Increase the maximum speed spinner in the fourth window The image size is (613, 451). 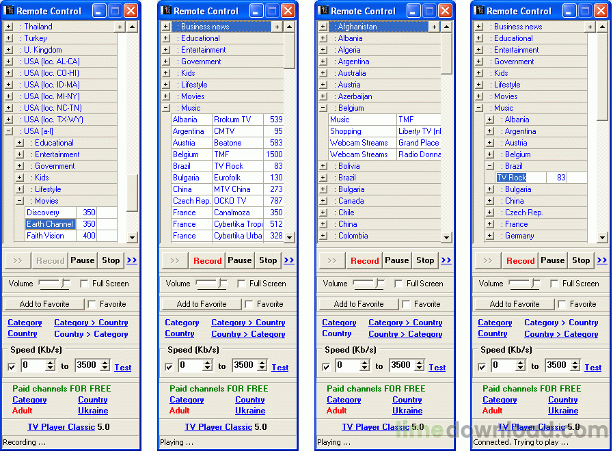click(575, 362)
